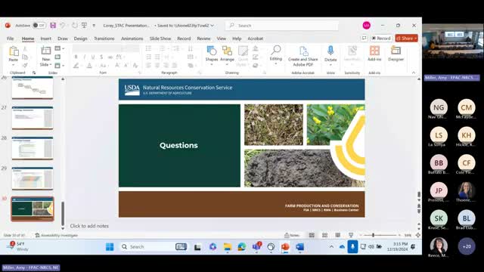The height and width of the screenshot is (272, 484).
Task: Select slide 27 thumbnail
Action: click(x=33, y=118)
